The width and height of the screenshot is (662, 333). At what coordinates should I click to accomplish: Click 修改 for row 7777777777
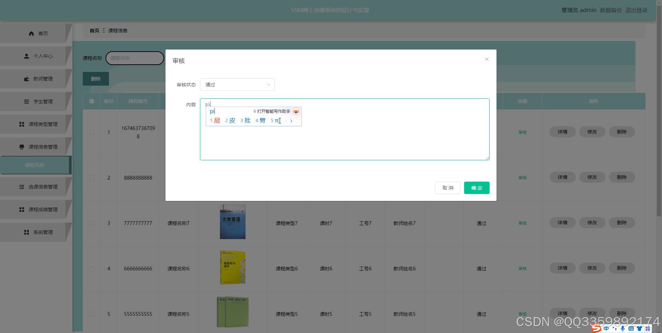coord(592,223)
